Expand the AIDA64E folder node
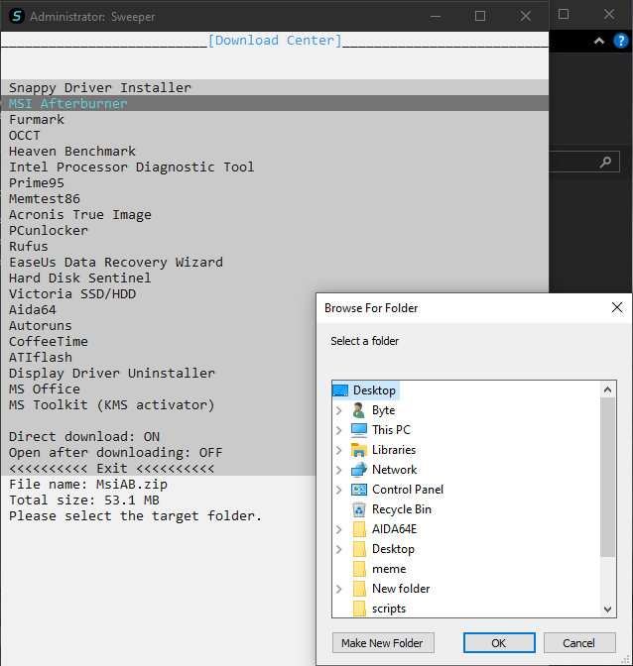This screenshot has height=666, width=633. (x=338, y=529)
